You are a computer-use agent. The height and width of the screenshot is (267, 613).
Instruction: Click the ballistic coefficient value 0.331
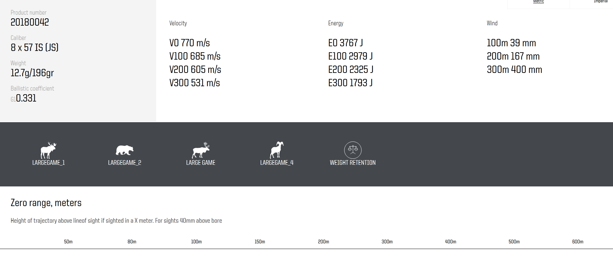pyautogui.click(x=26, y=98)
